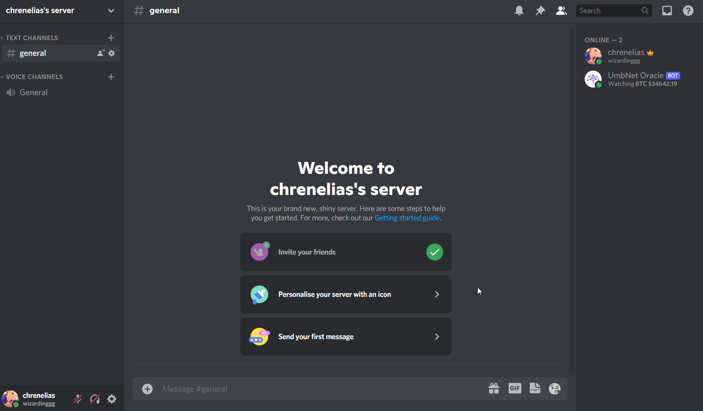Open the help question mark icon
The height and width of the screenshot is (411, 703).
(688, 11)
